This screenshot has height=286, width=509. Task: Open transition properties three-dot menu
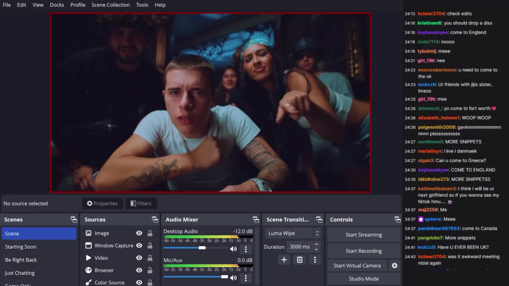coord(315,260)
